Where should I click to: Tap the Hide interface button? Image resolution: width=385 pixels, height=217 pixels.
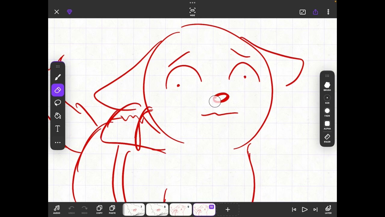click(x=192, y=12)
